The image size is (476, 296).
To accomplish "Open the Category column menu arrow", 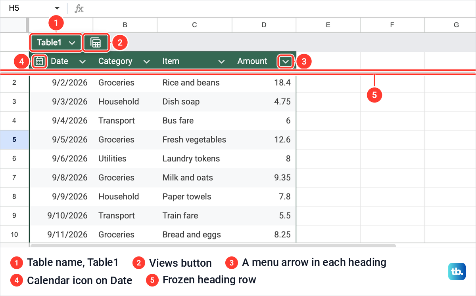I will pyautogui.click(x=146, y=61).
